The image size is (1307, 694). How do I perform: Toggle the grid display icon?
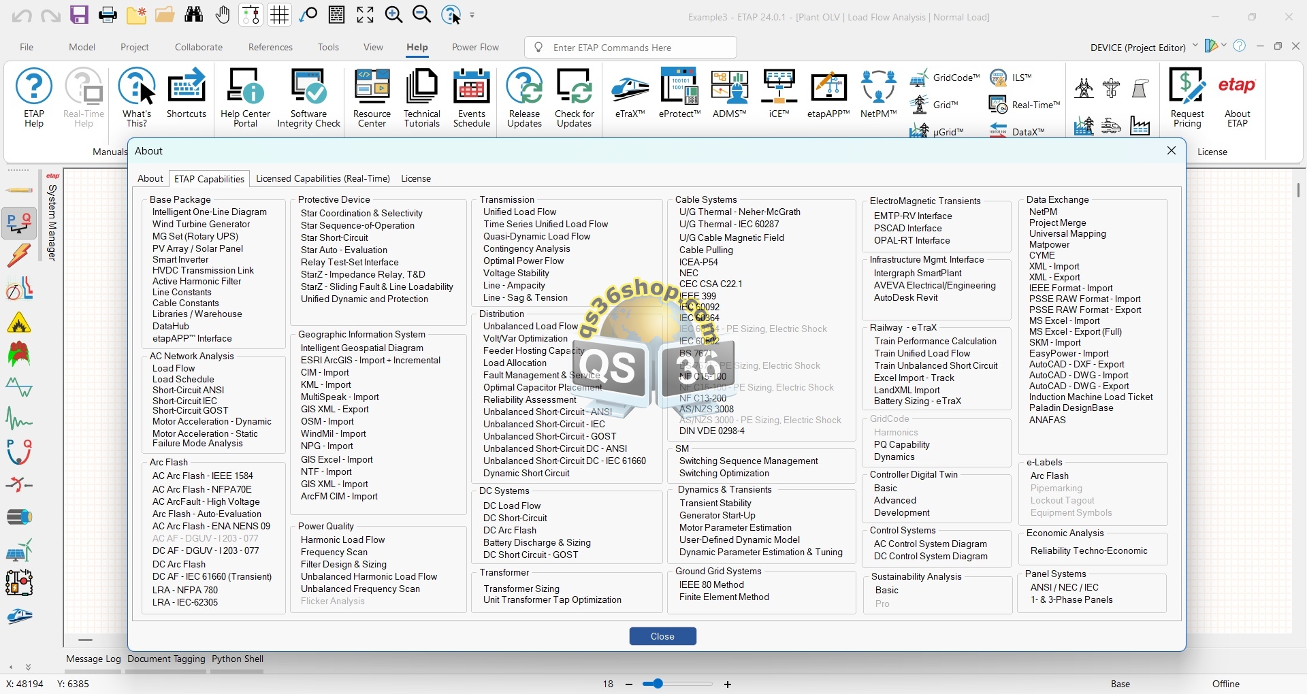point(280,15)
